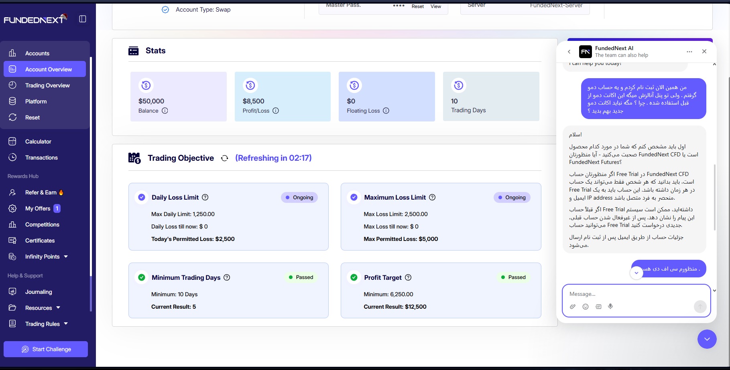Collapse the sidebar using the panel icon
The width and height of the screenshot is (730, 370).
pyautogui.click(x=83, y=19)
